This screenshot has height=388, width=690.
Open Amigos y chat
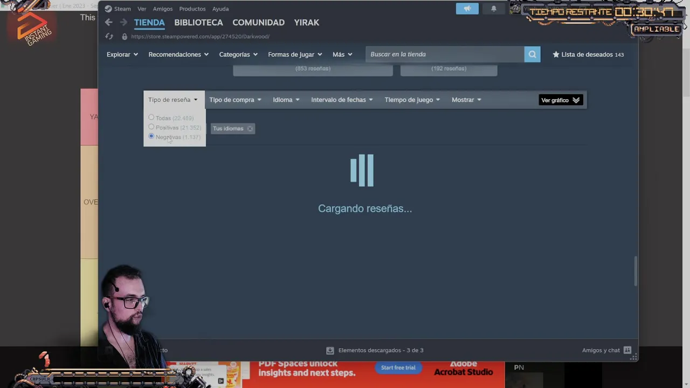(x=606, y=350)
